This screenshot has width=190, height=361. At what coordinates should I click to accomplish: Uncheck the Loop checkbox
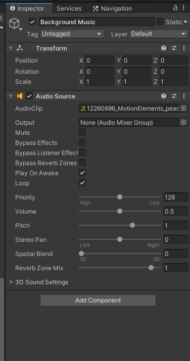(x=82, y=183)
